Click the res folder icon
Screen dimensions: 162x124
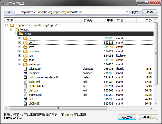(x=25, y=56)
